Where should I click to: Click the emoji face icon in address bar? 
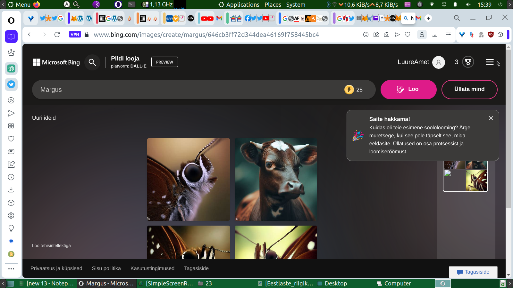[366, 35]
